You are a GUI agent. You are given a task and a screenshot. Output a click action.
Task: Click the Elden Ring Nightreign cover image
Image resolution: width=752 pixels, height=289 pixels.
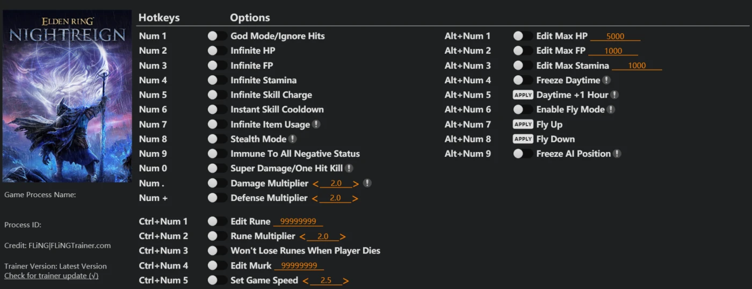coord(67,96)
